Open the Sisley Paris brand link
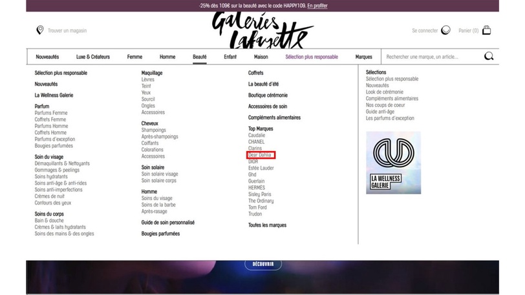The height and width of the screenshot is (295, 525). tap(259, 194)
